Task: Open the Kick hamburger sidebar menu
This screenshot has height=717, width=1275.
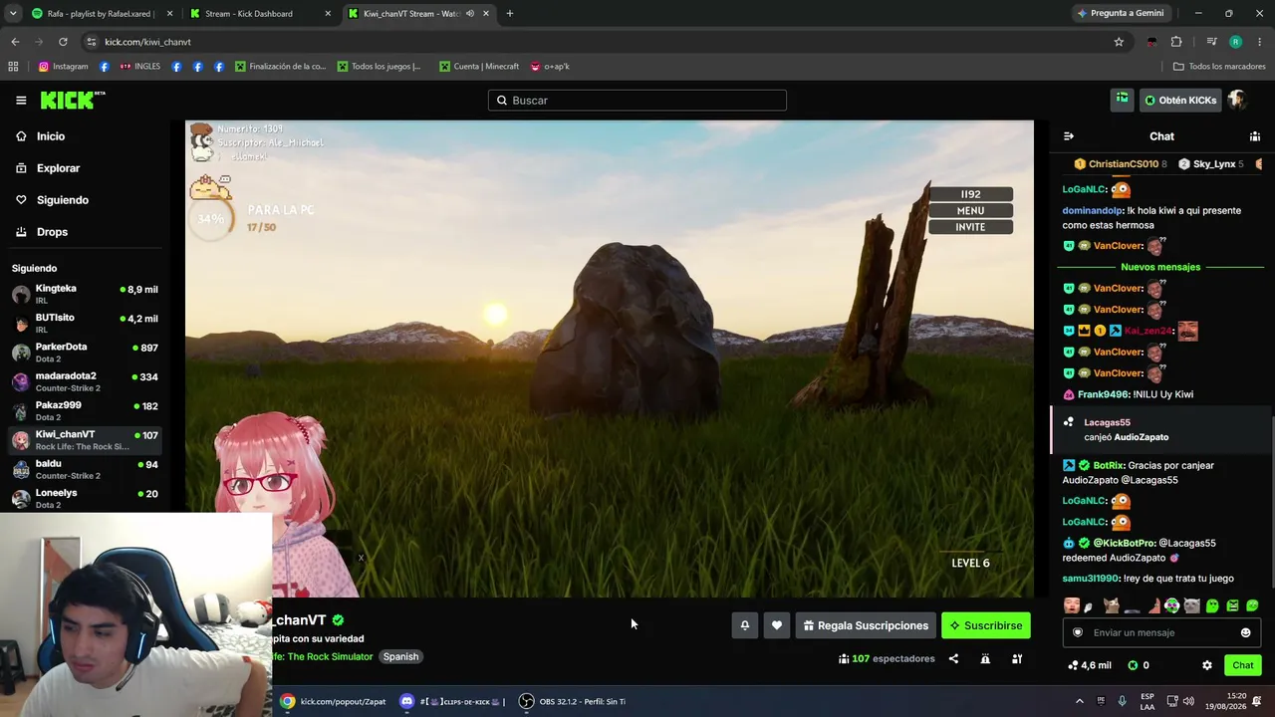Action: point(21,100)
